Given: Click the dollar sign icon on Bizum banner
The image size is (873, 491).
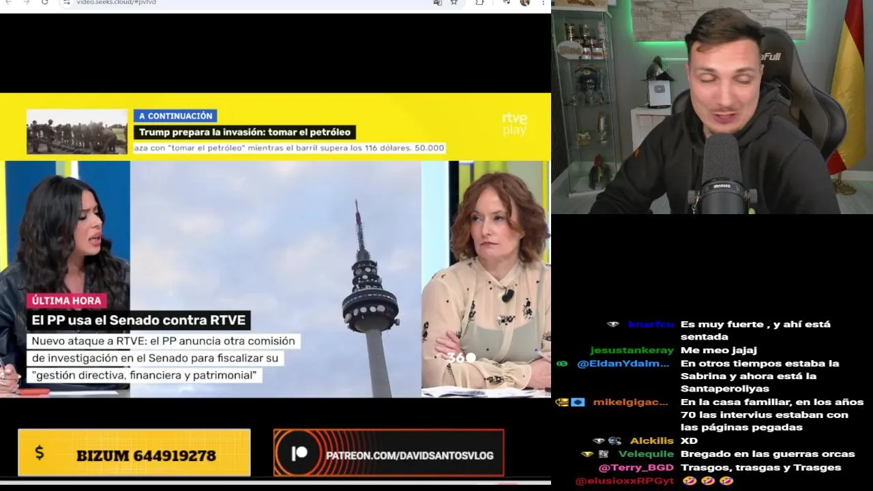Looking at the screenshot, I should click(39, 452).
